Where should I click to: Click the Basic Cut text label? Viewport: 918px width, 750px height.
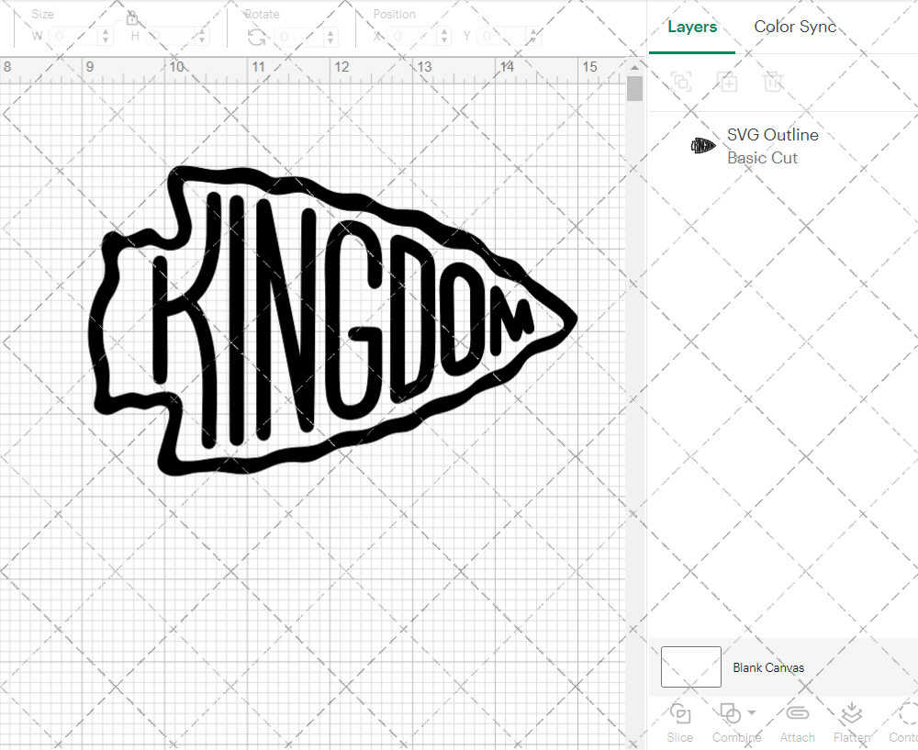coord(762,158)
